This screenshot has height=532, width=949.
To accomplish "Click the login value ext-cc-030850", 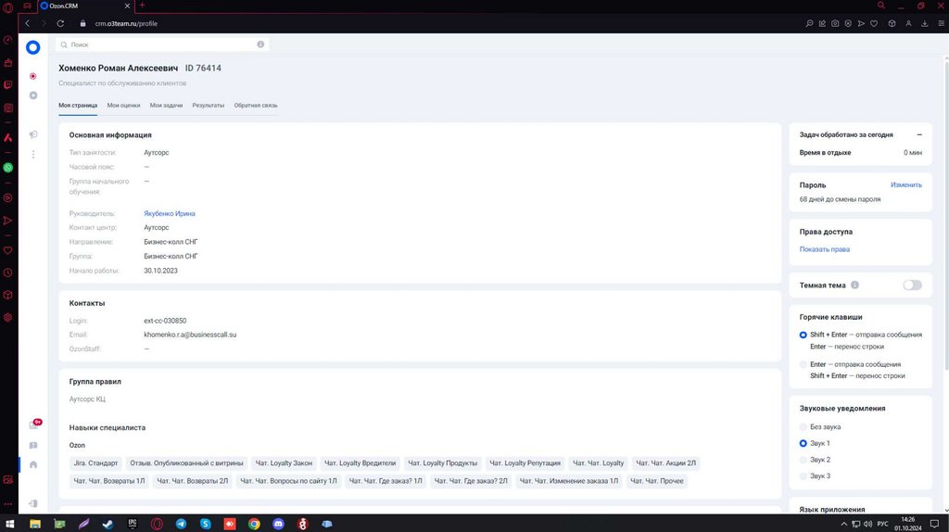I will click(x=165, y=321).
